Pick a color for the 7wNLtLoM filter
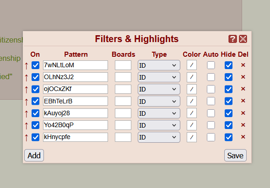This screenshot has width=270, height=188. (x=192, y=65)
